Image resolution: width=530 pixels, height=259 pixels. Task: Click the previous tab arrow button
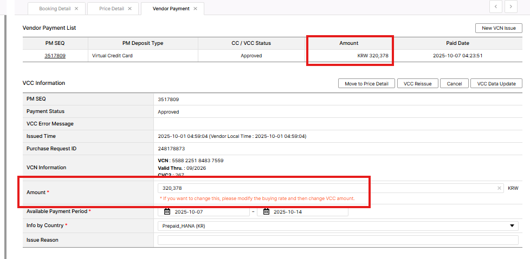(x=495, y=6)
